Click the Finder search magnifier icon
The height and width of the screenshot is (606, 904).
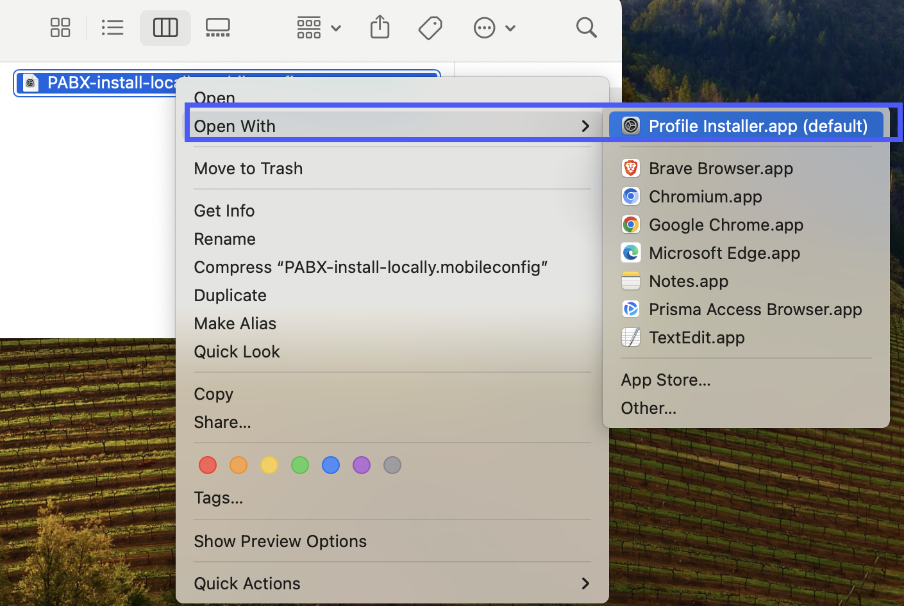point(586,28)
